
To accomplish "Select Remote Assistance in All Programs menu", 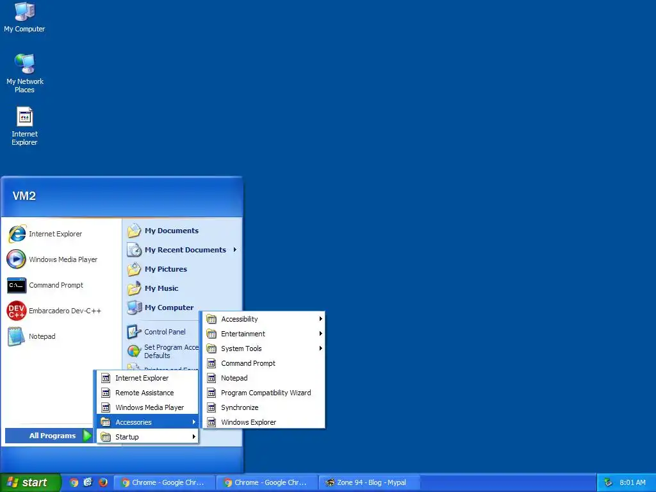I will 147,393.
